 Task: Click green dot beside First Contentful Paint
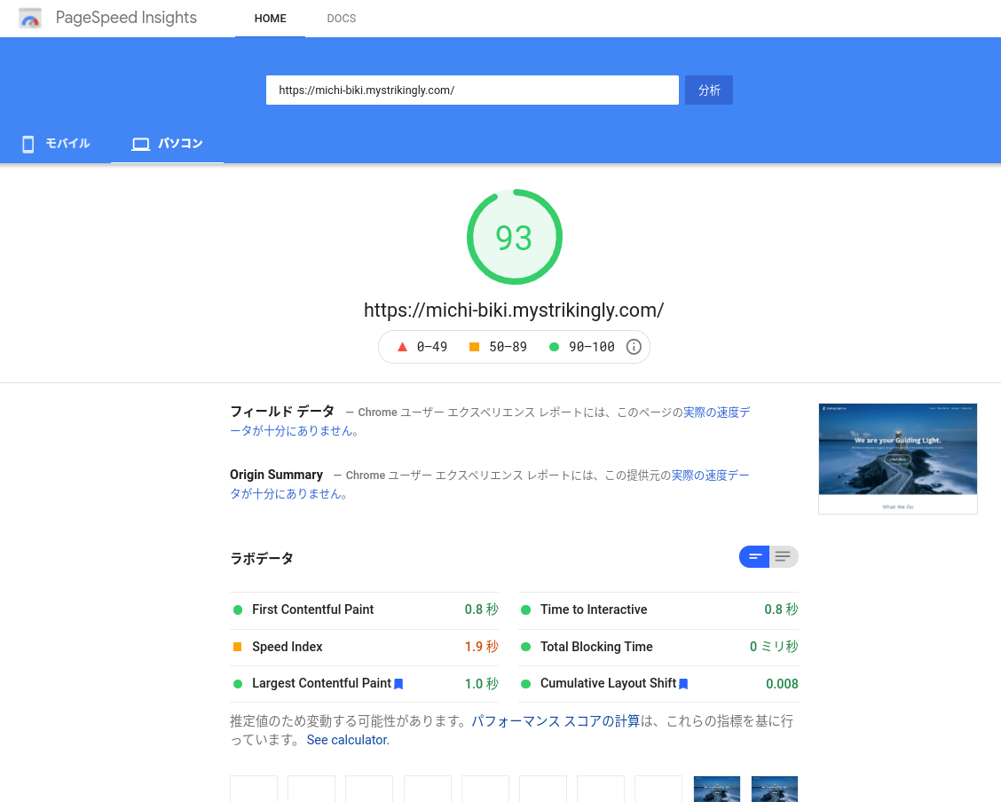[238, 610]
